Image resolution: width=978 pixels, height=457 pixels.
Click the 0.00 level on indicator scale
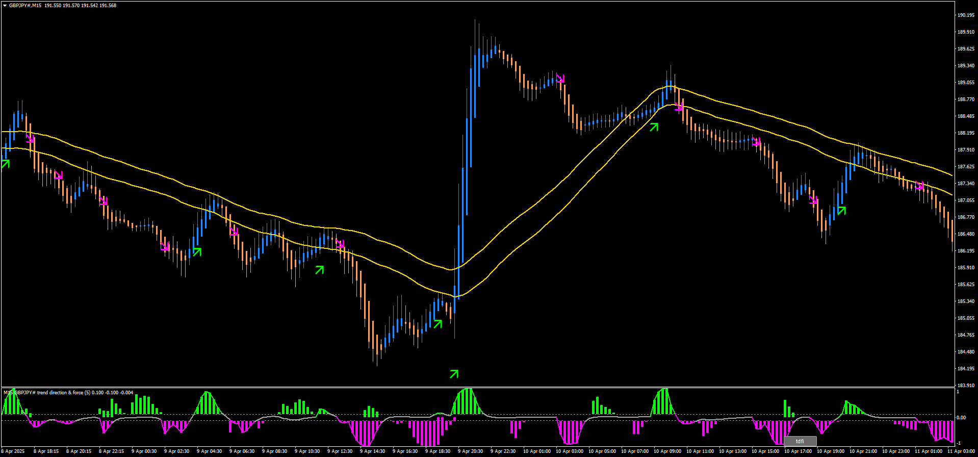coord(961,418)
